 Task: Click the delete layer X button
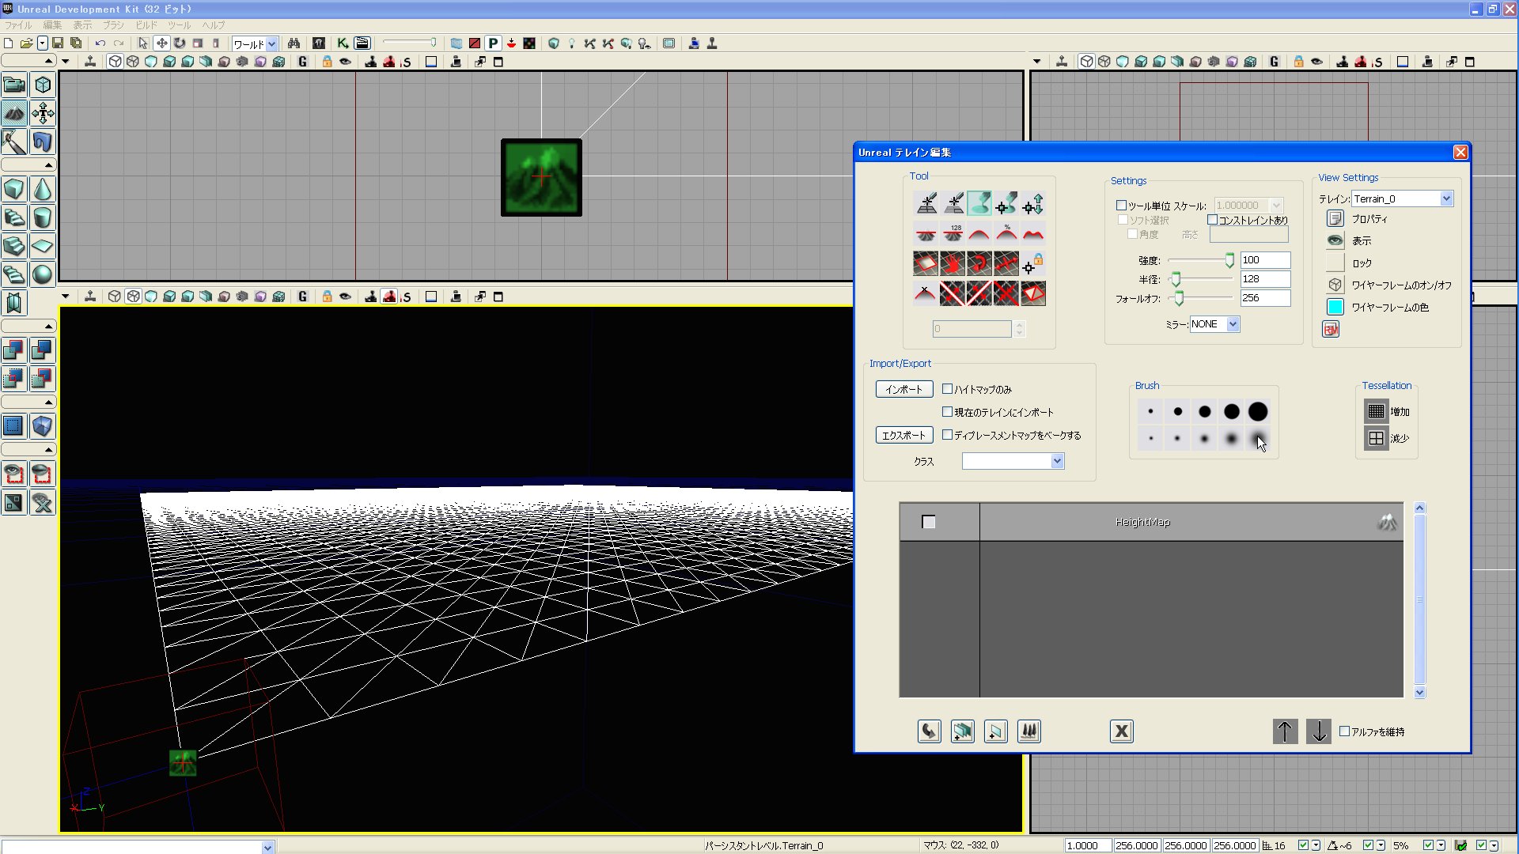[x=1121, y=731]
